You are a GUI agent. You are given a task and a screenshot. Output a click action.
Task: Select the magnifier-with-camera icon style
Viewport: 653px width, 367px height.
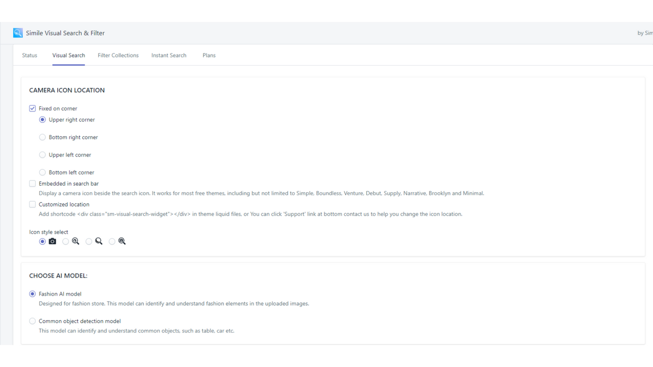click(x=112, y=241)
